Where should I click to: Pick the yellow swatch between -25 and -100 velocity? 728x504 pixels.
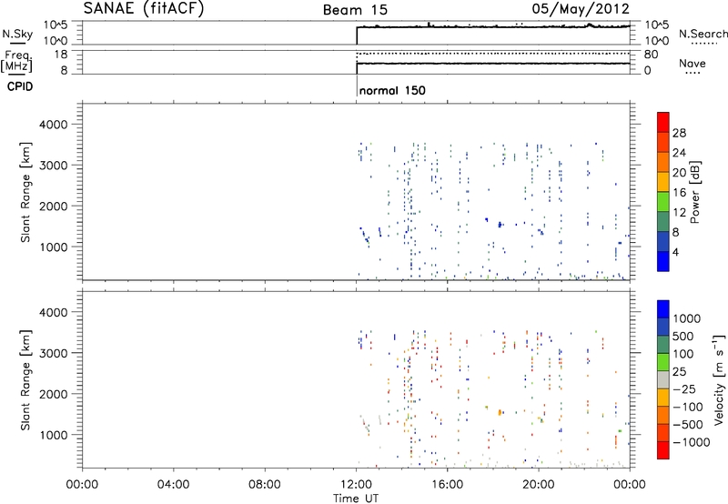click(x=663, y=398)
